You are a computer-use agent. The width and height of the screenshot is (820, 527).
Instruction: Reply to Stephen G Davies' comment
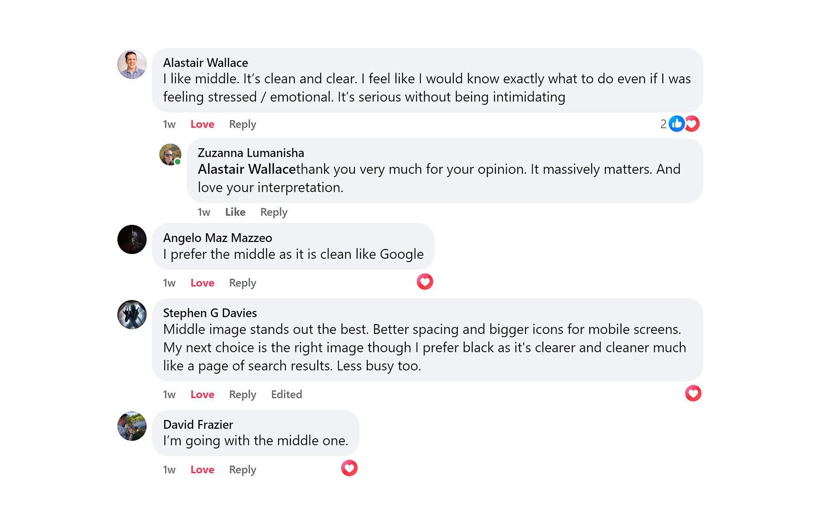(x=243, y=395)
